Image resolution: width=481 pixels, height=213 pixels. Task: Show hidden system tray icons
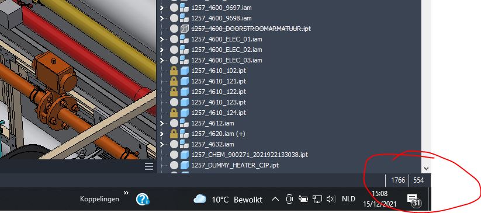click(x=275, y=199)
